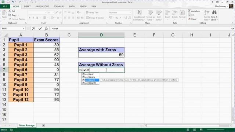Click the Save icon in quick access toolbar
235x132 pixels.
(x=8, y=2)
